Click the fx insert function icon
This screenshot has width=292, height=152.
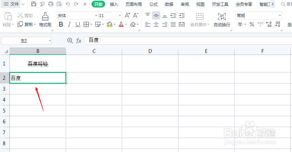(79, 41)
